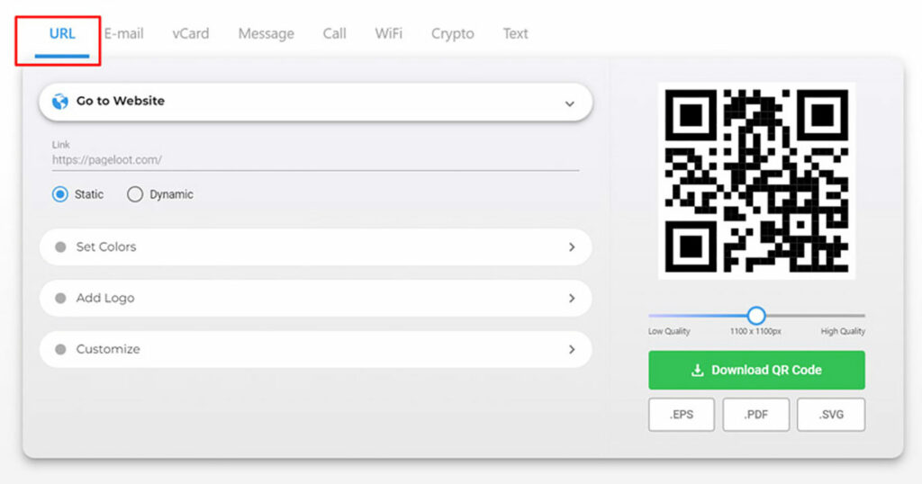
Task: Click the download arrow icon on green button
Action: [698, 370]
